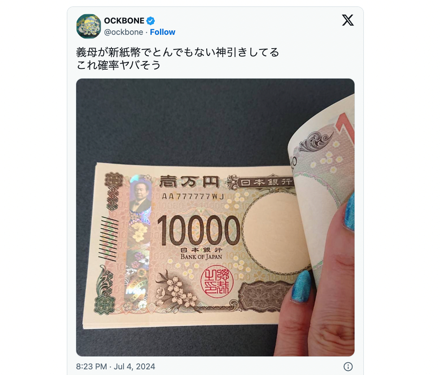Open the 10000 yen banknote photo
The height and width of the screenshot is (375, 440).
pos(215,217)
